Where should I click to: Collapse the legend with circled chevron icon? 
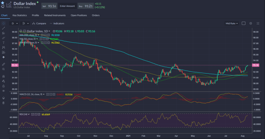tap(21, 31)
